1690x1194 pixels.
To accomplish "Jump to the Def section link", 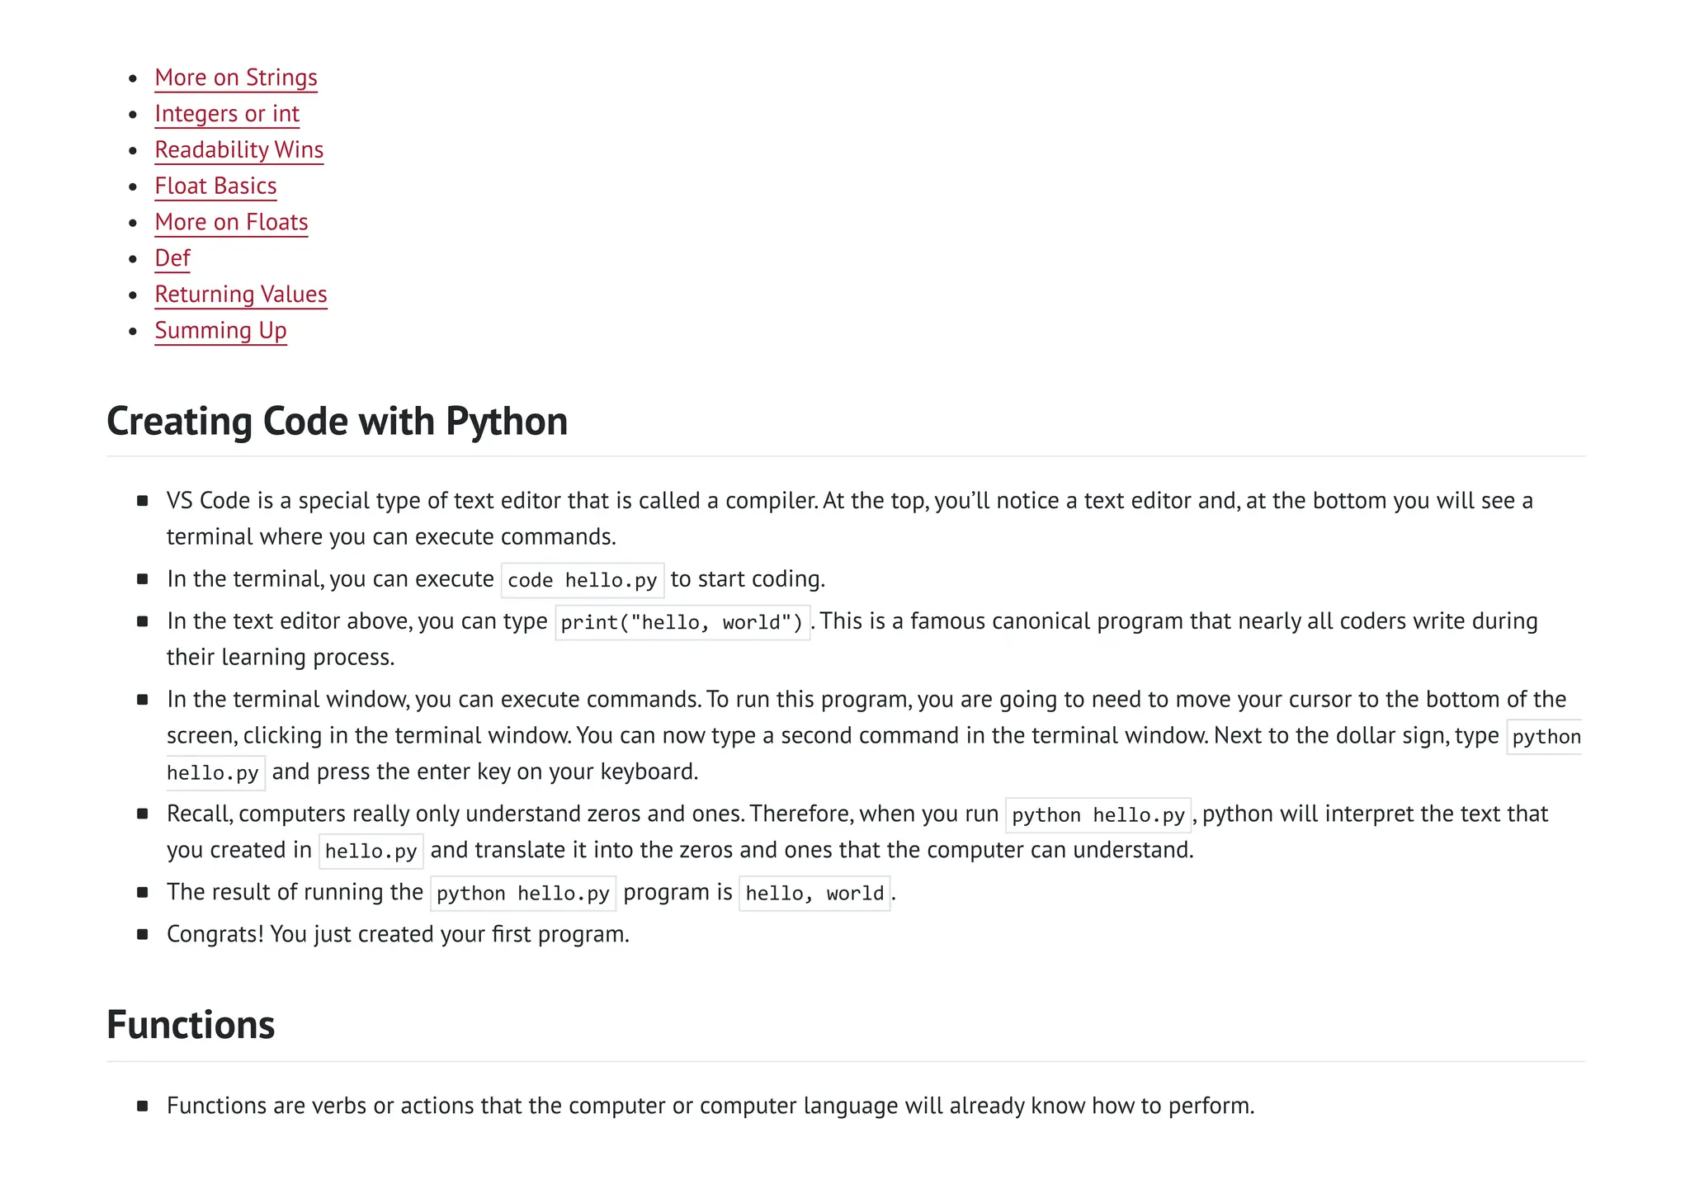I will coord(172,258).
